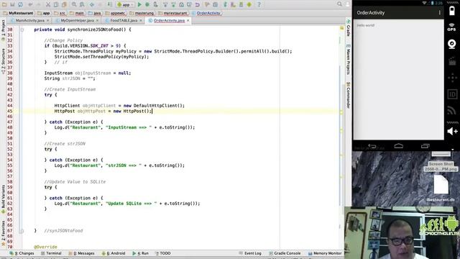Close the MyOpenHelper.java tab
Screen dimensions: 460x259
(98, 21)
